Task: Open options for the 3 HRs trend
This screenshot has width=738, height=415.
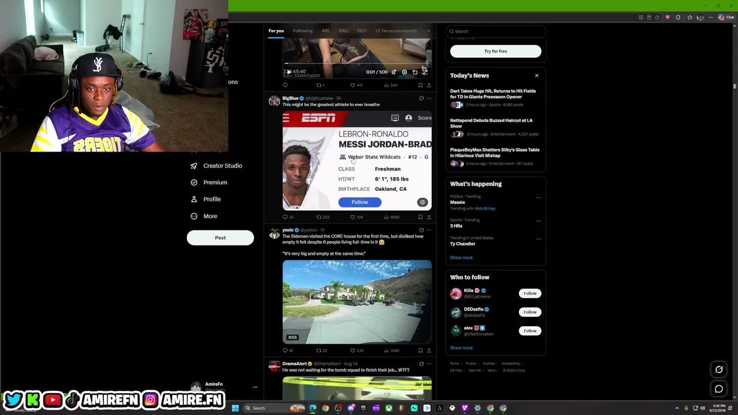Action: [x=539, y=221]
